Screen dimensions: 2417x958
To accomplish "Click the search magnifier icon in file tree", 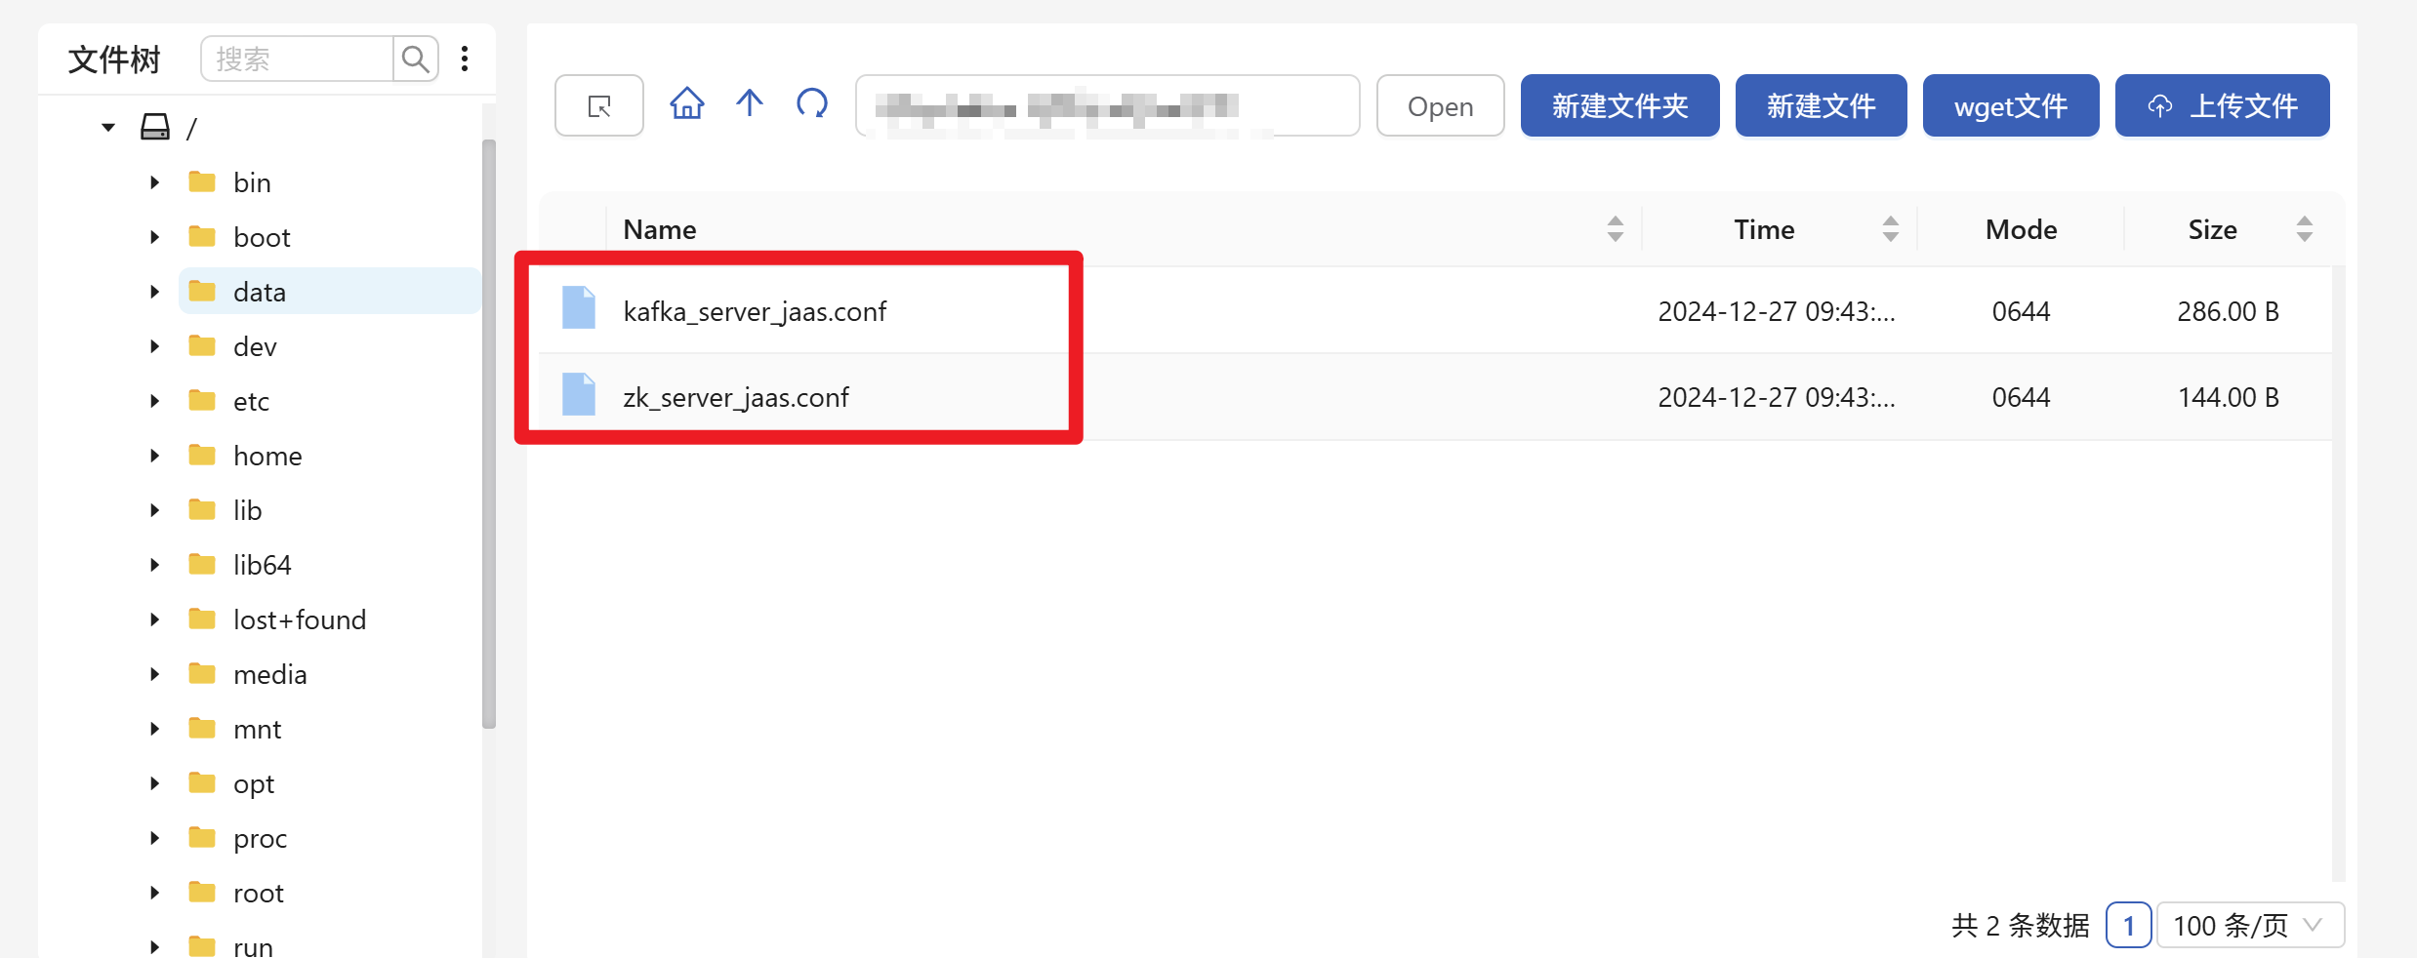I will [415, 60].
